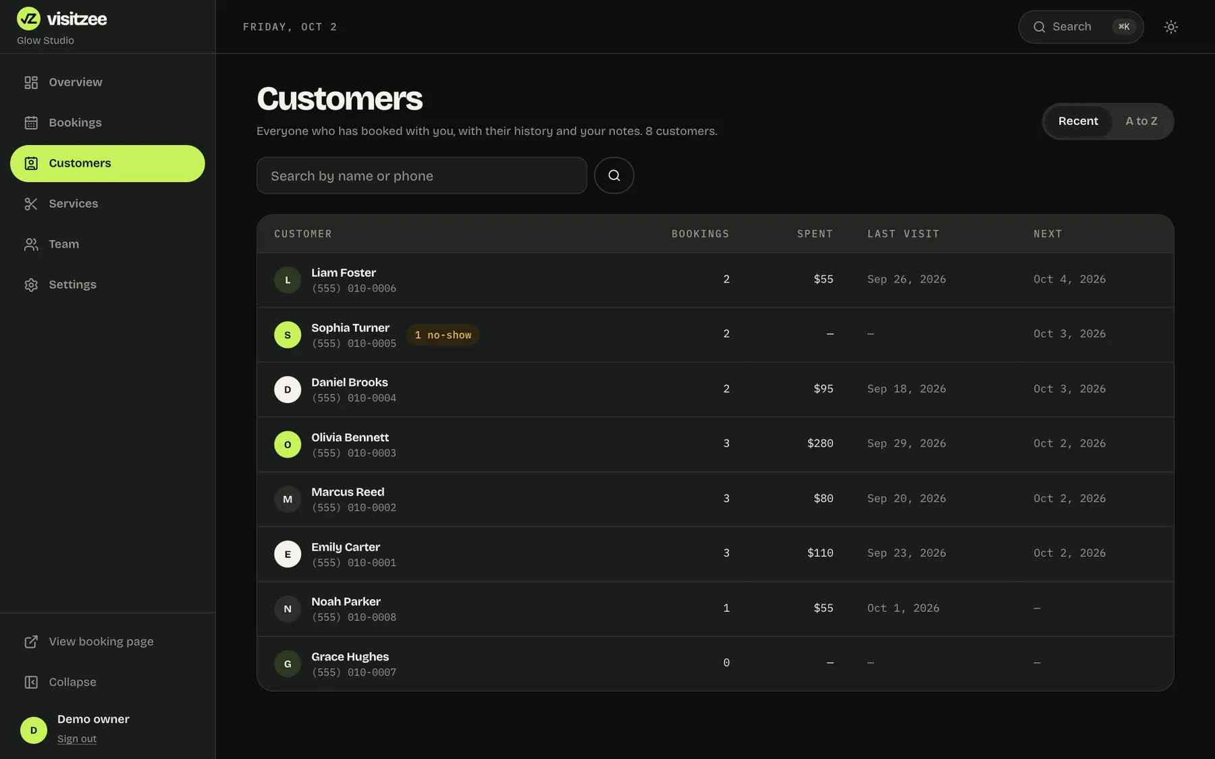1215x759 pixels.
Task: Click phone number (555) 010-0001
Action: pos(354,563)
